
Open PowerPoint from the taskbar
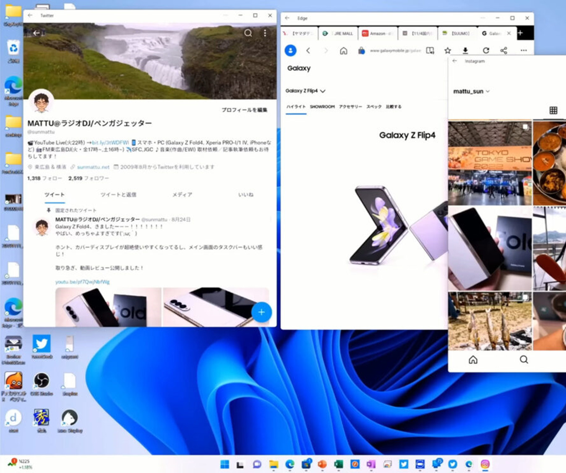click(x=322, y=464)
